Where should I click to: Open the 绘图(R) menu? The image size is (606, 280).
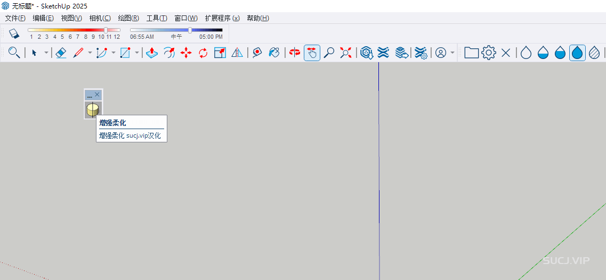pyautogui.click(x=128, y=18)
